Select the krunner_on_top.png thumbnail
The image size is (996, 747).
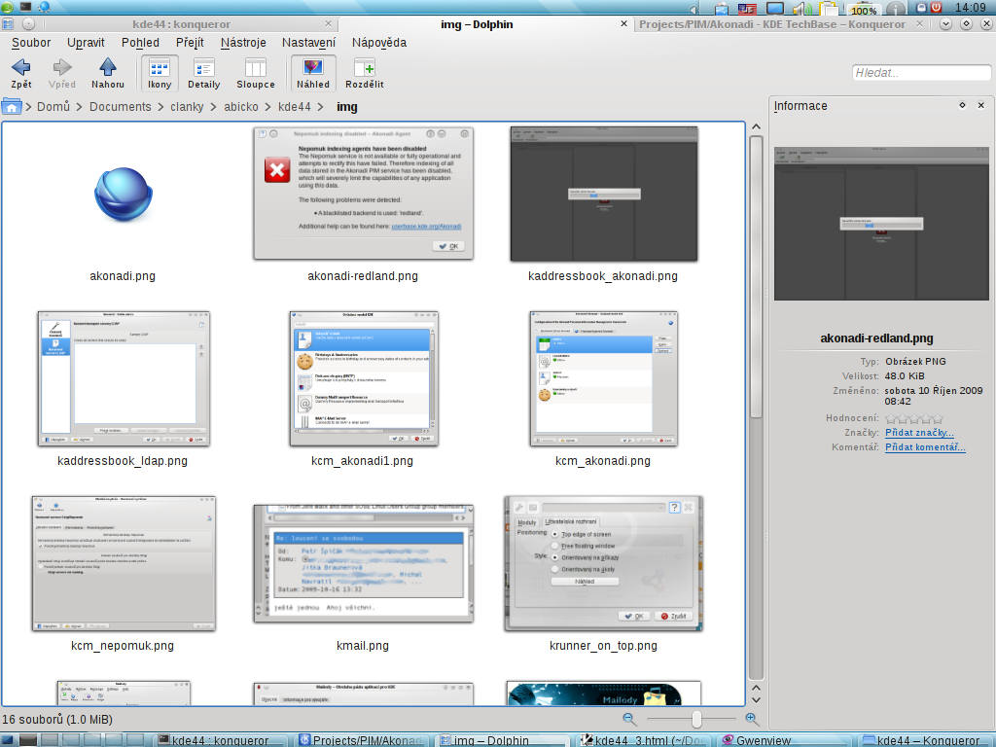[x=603, y=563]
